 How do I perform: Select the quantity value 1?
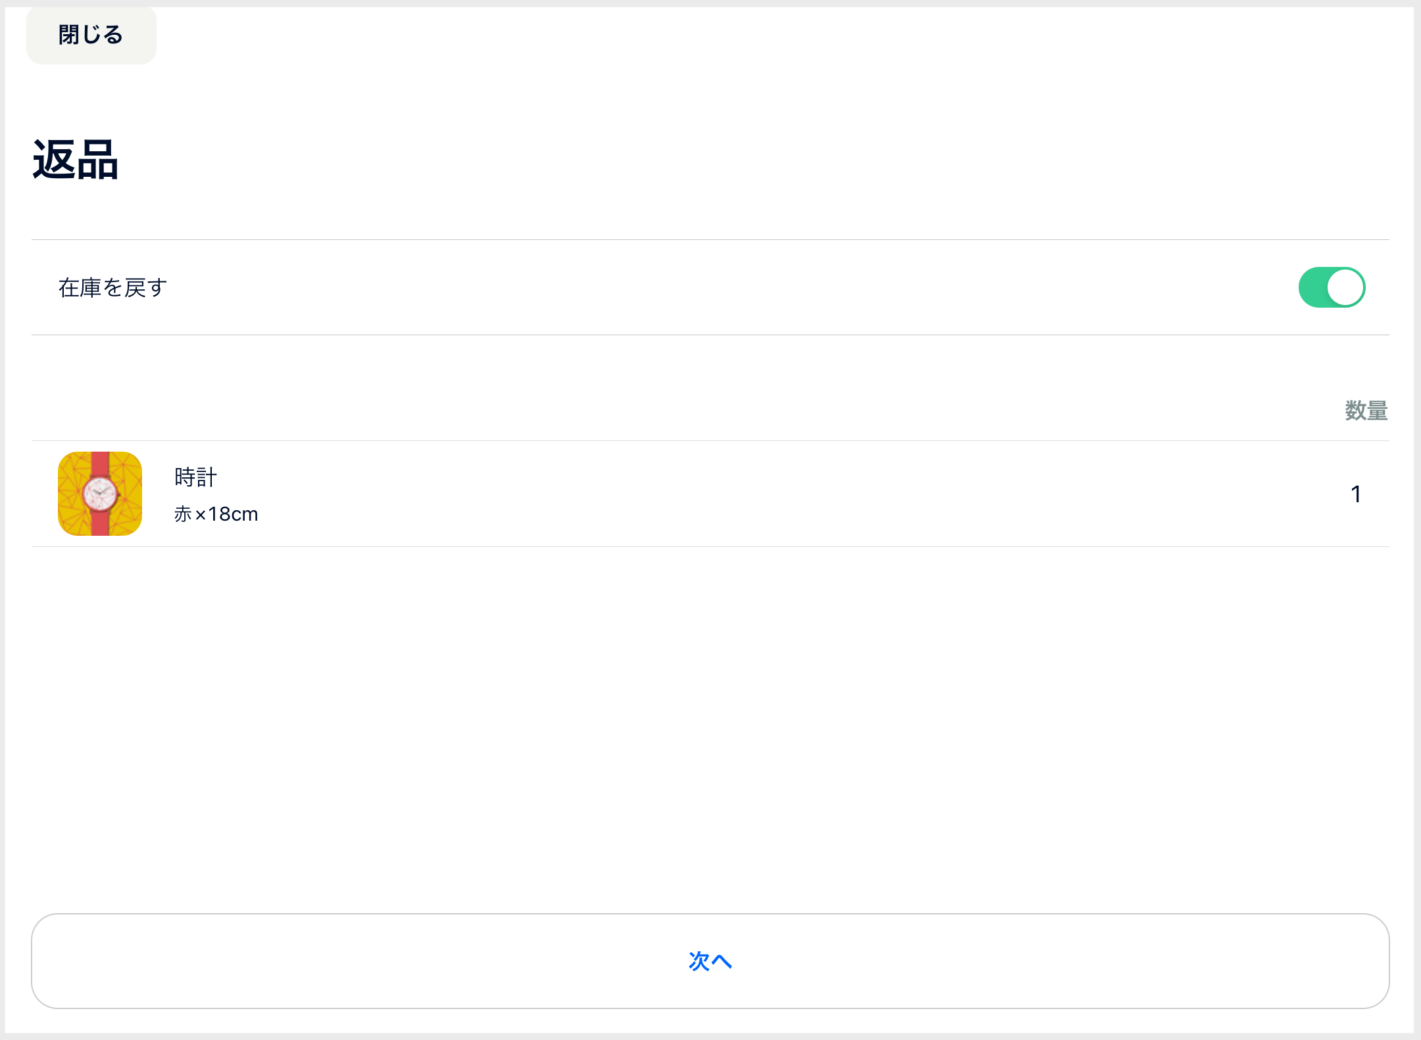pyautogui.click(x=1356, y=494)
